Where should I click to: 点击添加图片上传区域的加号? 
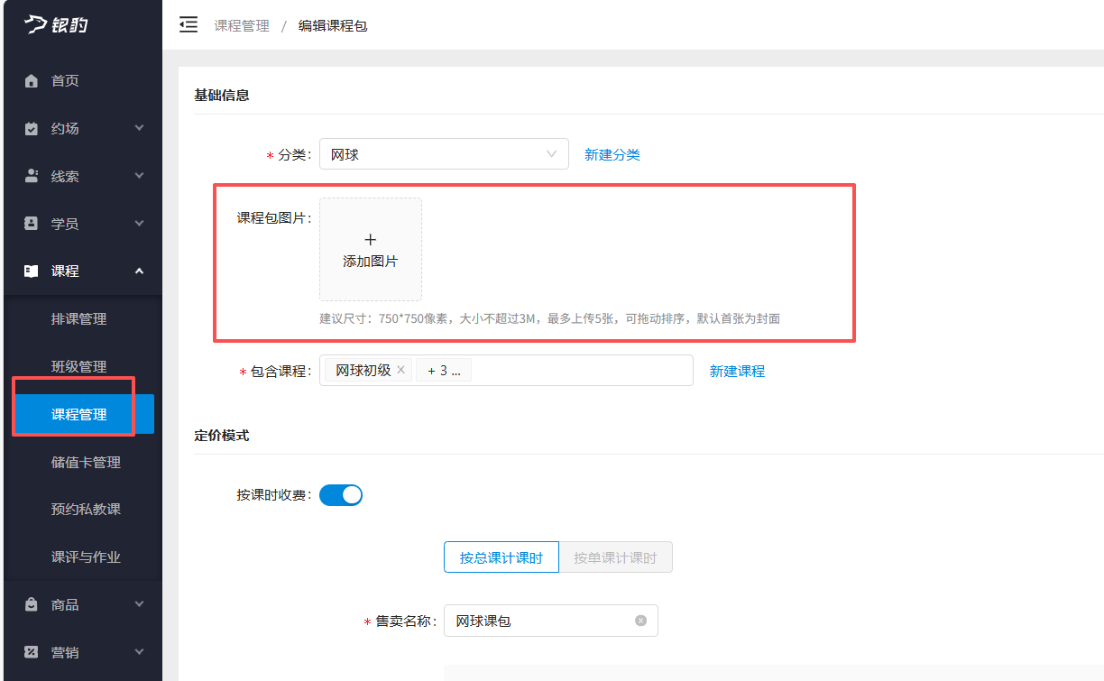pos(370,240)
